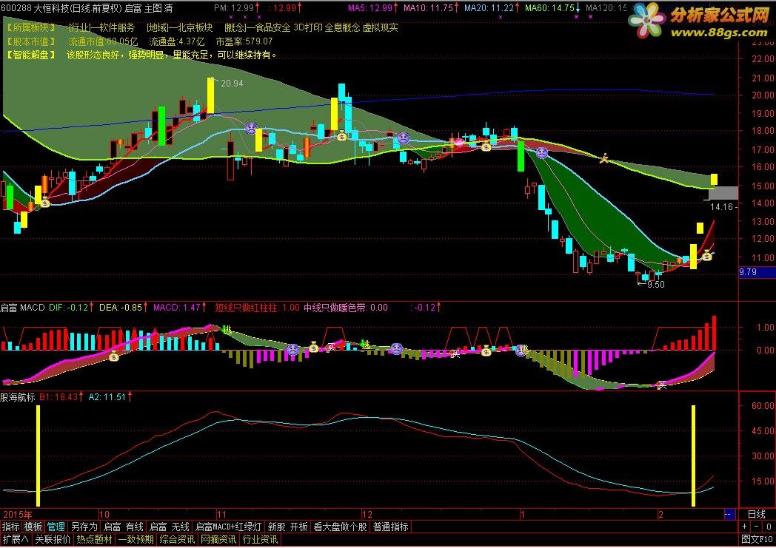Switch to the 模板 template tab

pos(33,527)
